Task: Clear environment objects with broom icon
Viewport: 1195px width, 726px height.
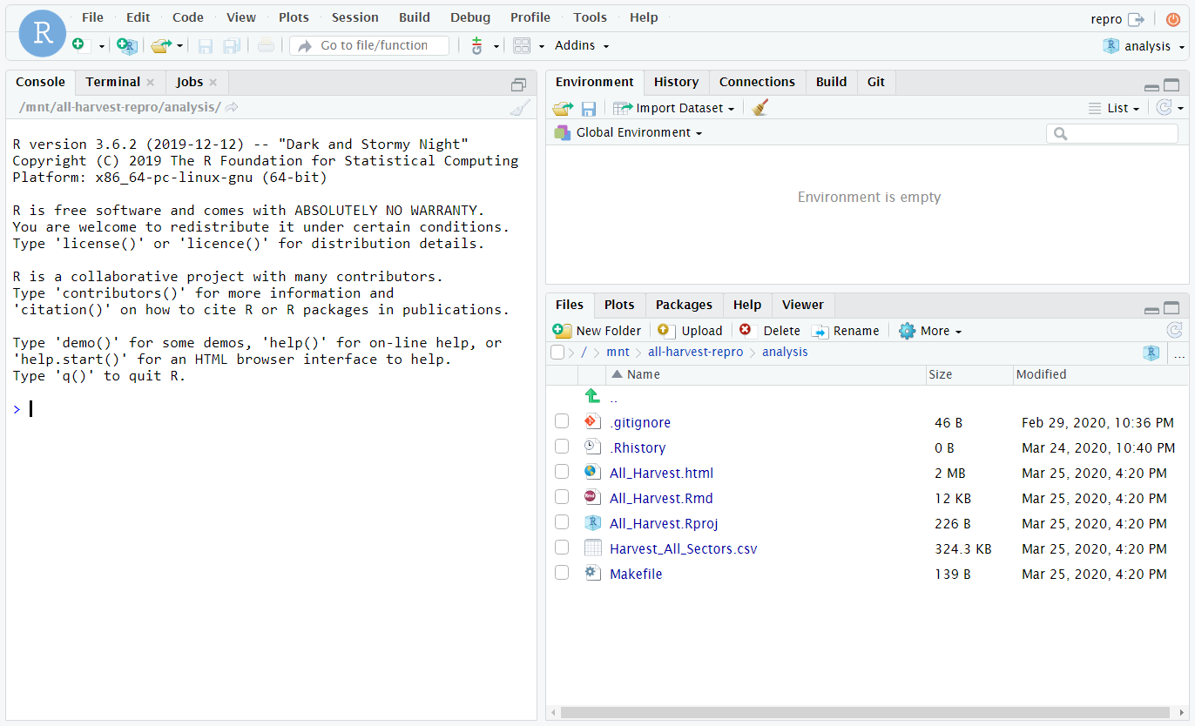Action: (760, 108)
